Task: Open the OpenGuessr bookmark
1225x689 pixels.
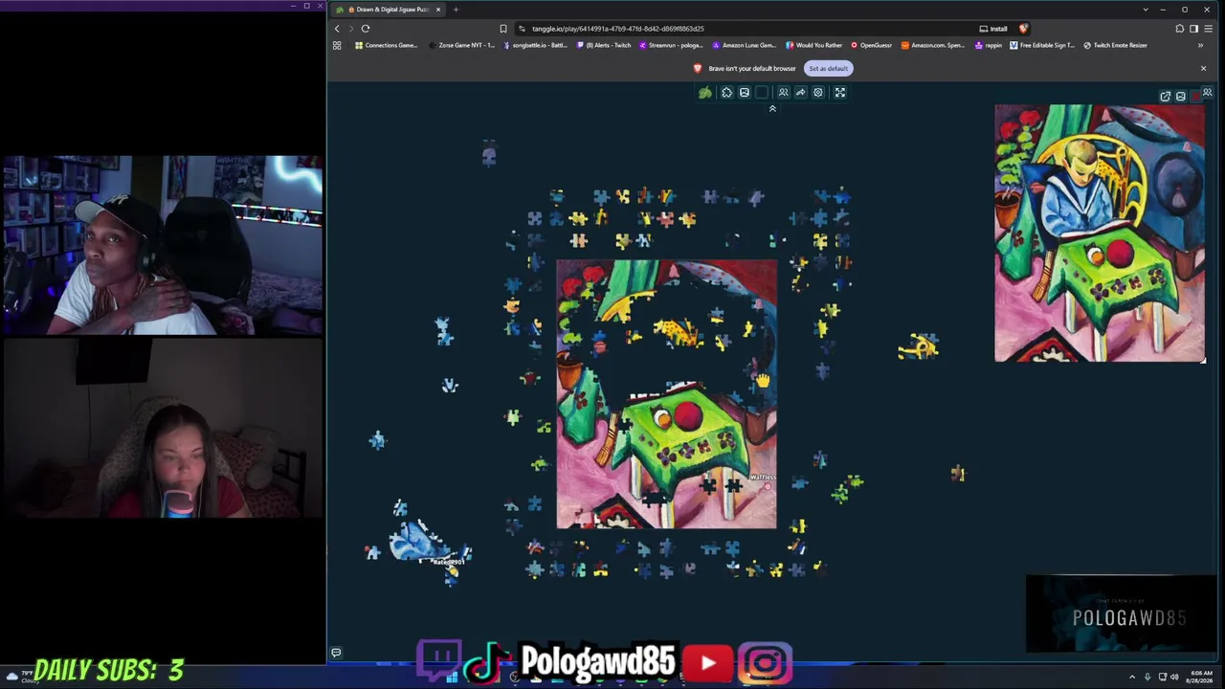Action: pyautogui.click(x=872, y=45)
